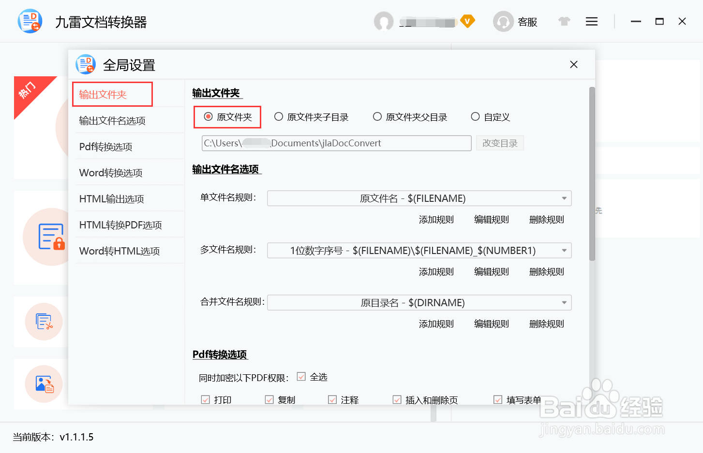
Task: Click the 全局设置 dialog logo icon
Action: click(x=86, y=64)
